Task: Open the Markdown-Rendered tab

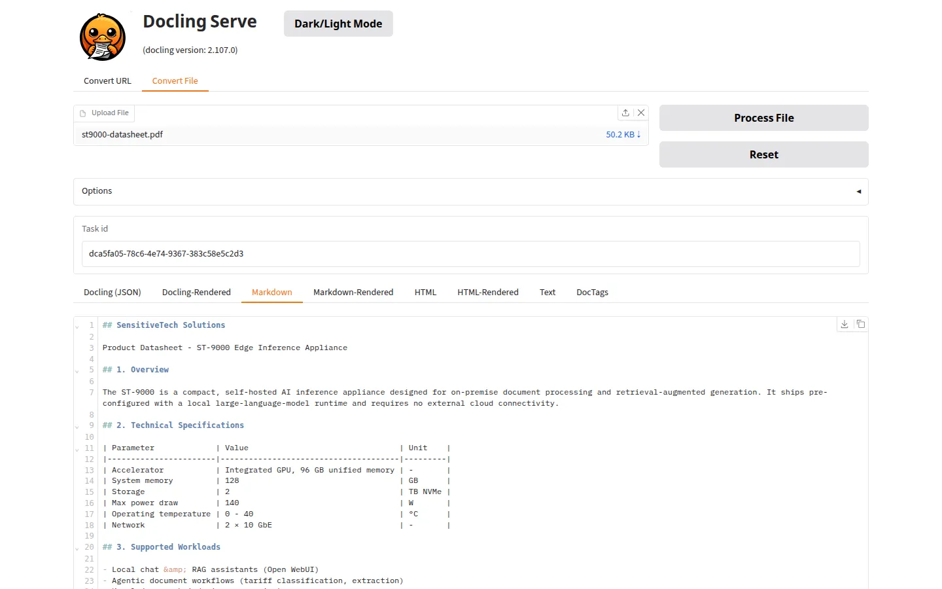Action: pyautogui.click(x=353, y=292)
